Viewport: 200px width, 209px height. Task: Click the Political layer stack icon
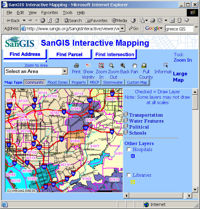126,126
